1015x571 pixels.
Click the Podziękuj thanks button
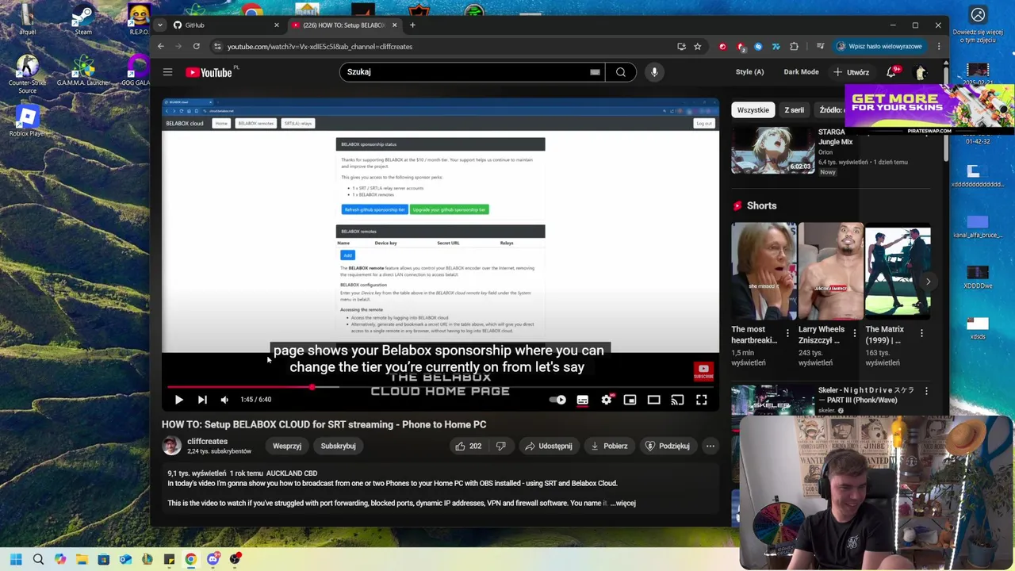coord(667,446)
